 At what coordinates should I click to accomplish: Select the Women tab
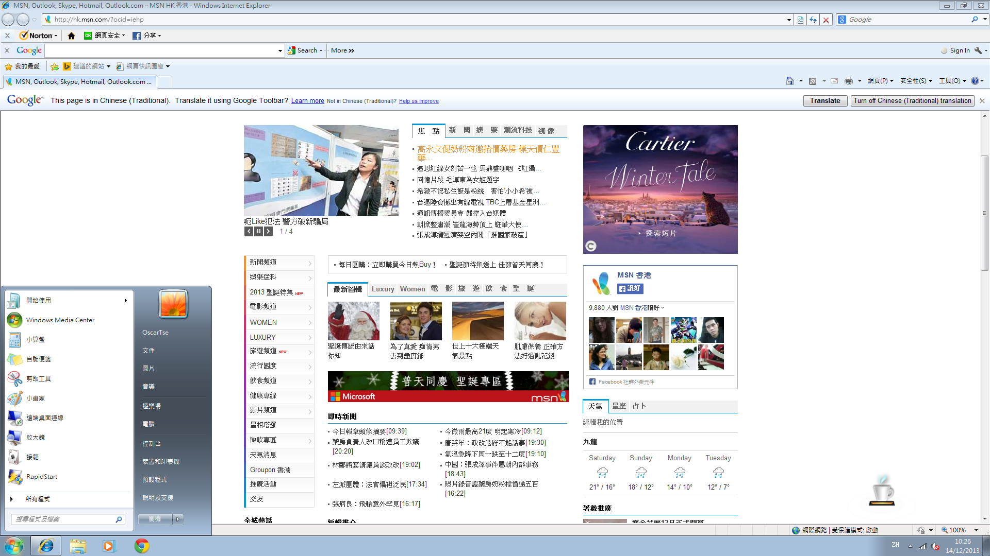coord(412,289)
